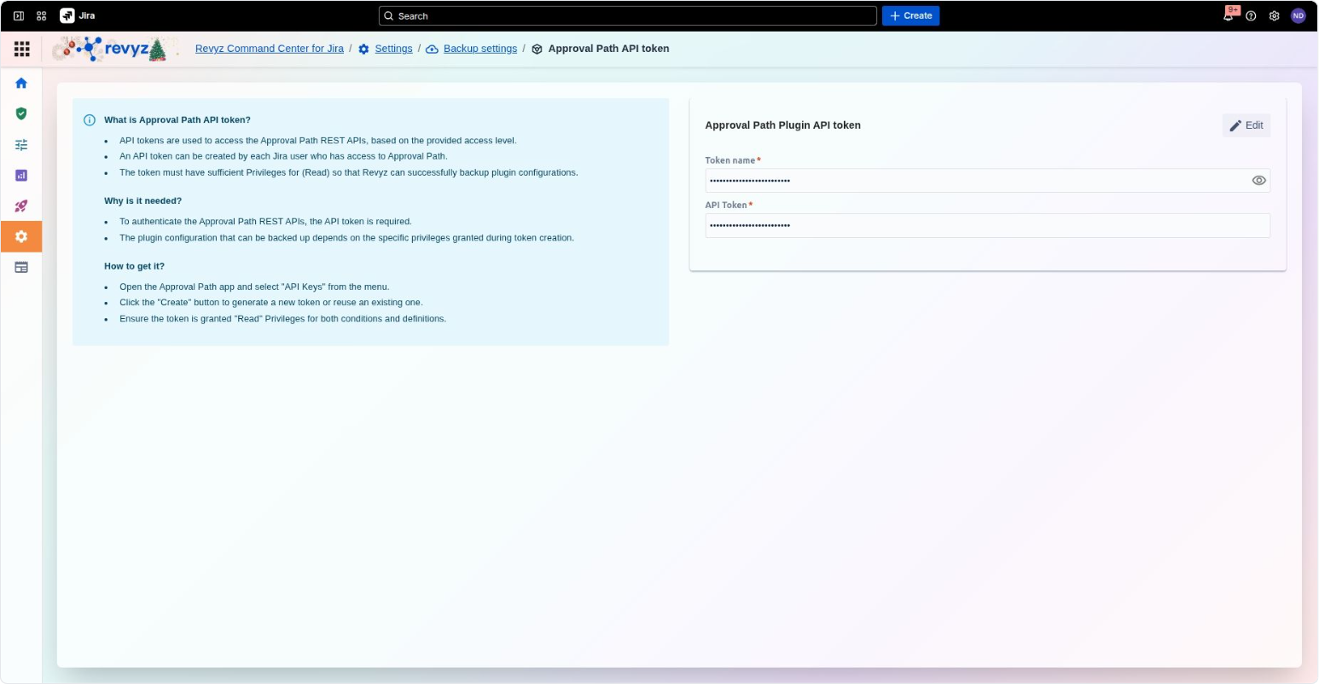
Task: Go to Settings breadcrumb
Action: [393, 49]
